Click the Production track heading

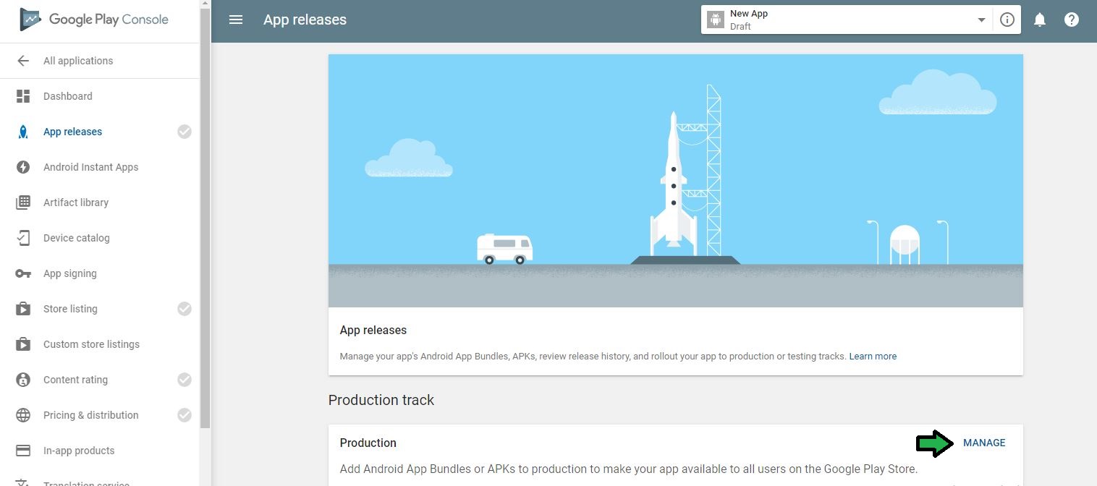coord(381,400)
